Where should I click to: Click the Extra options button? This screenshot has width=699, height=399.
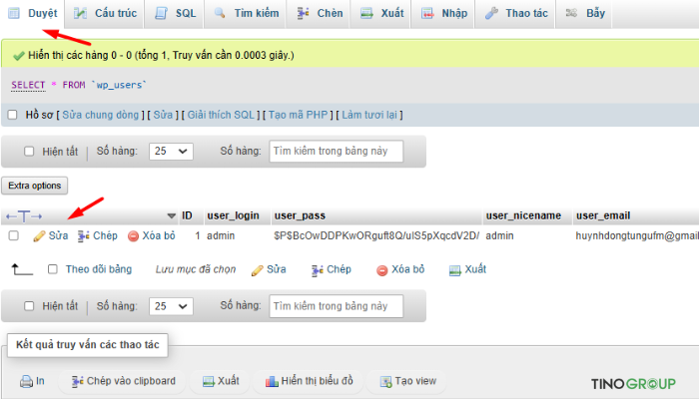pos(35,186)
